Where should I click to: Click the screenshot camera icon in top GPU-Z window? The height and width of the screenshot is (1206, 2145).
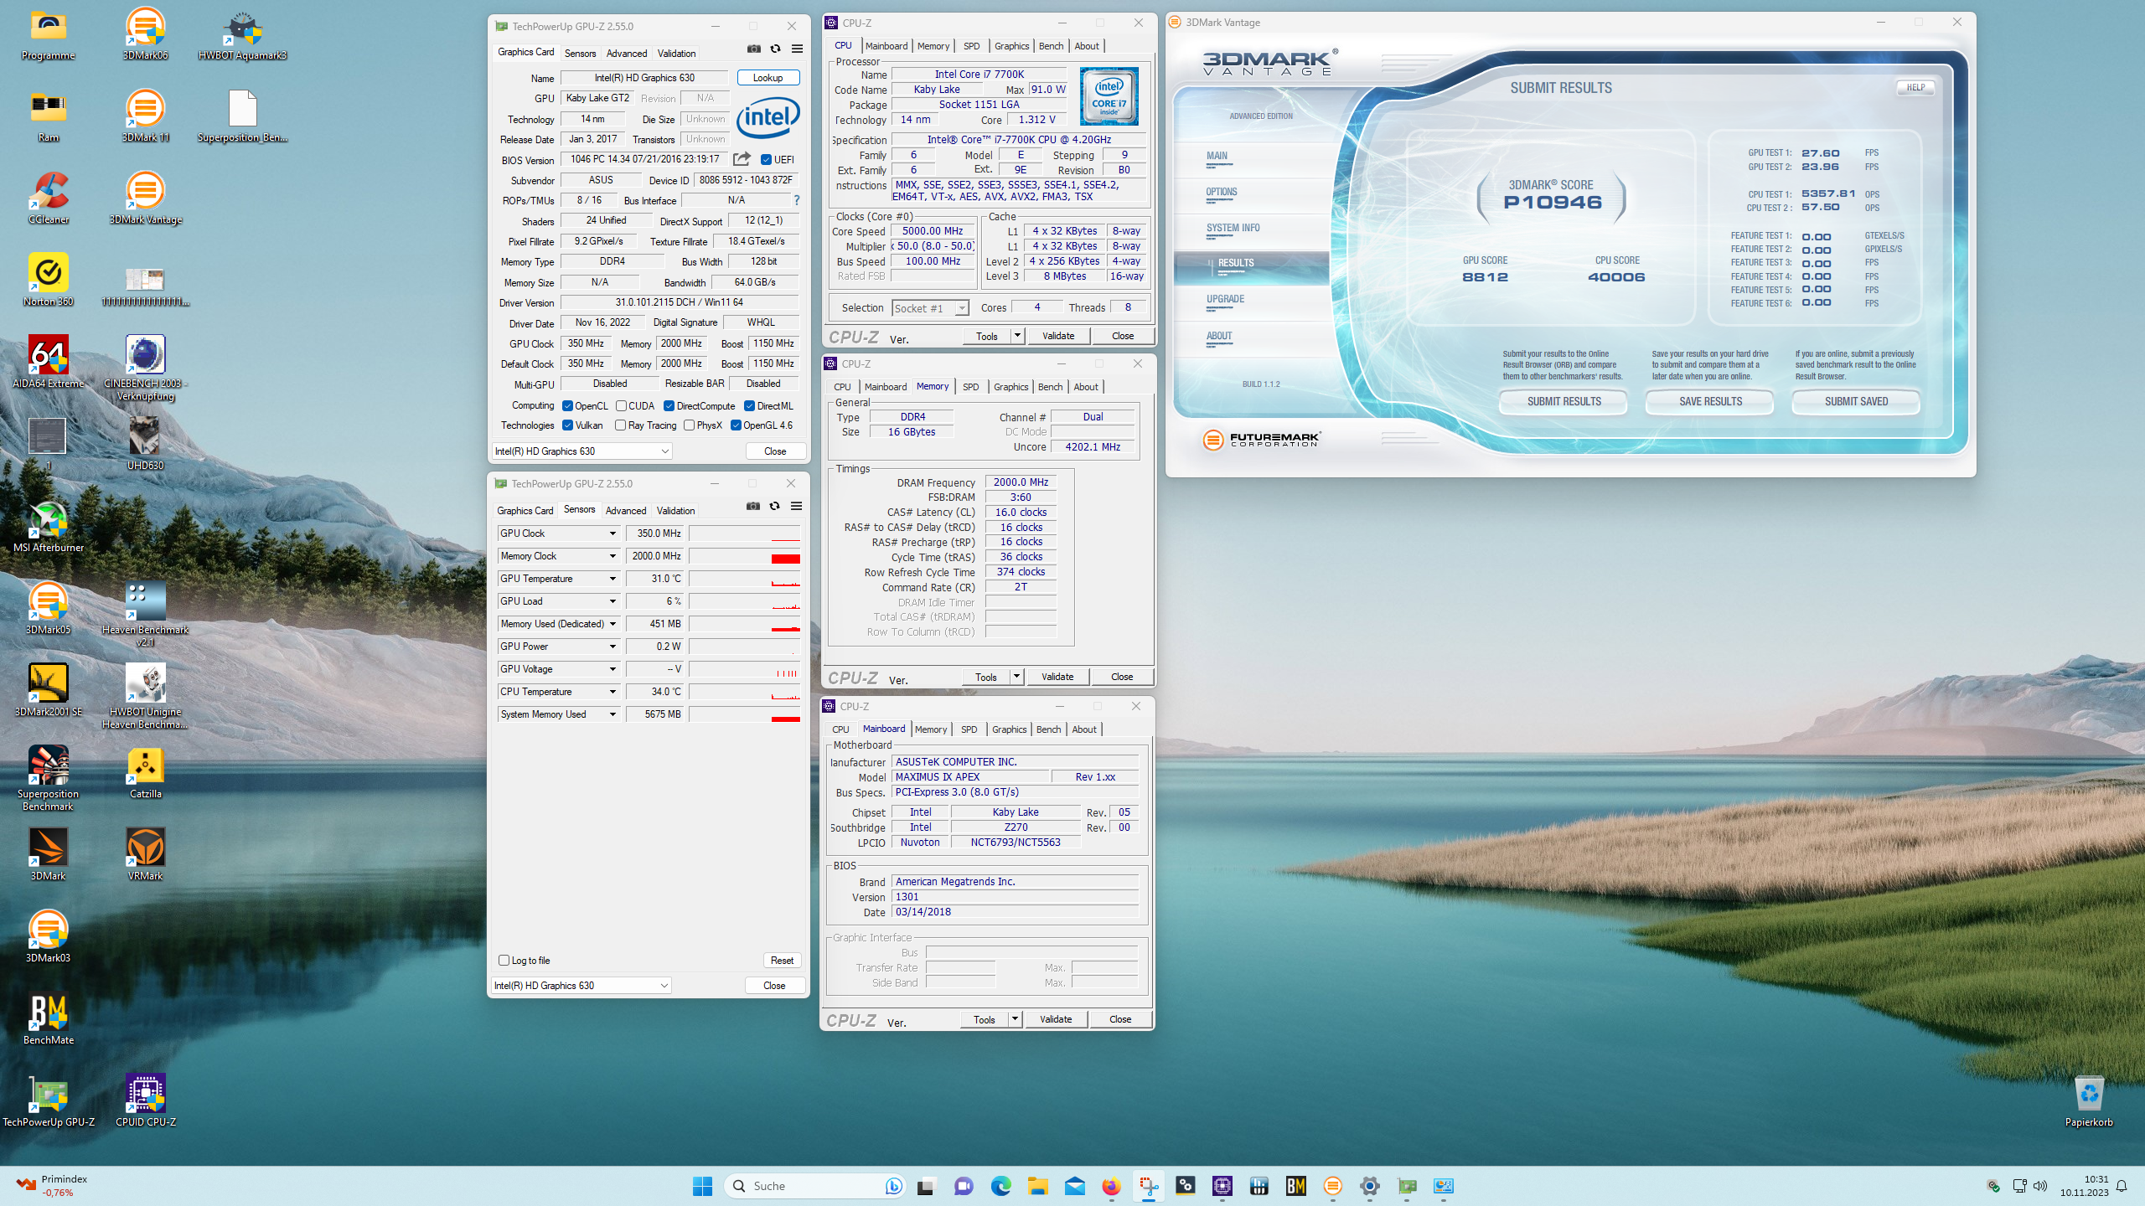(x=754, y=49)
